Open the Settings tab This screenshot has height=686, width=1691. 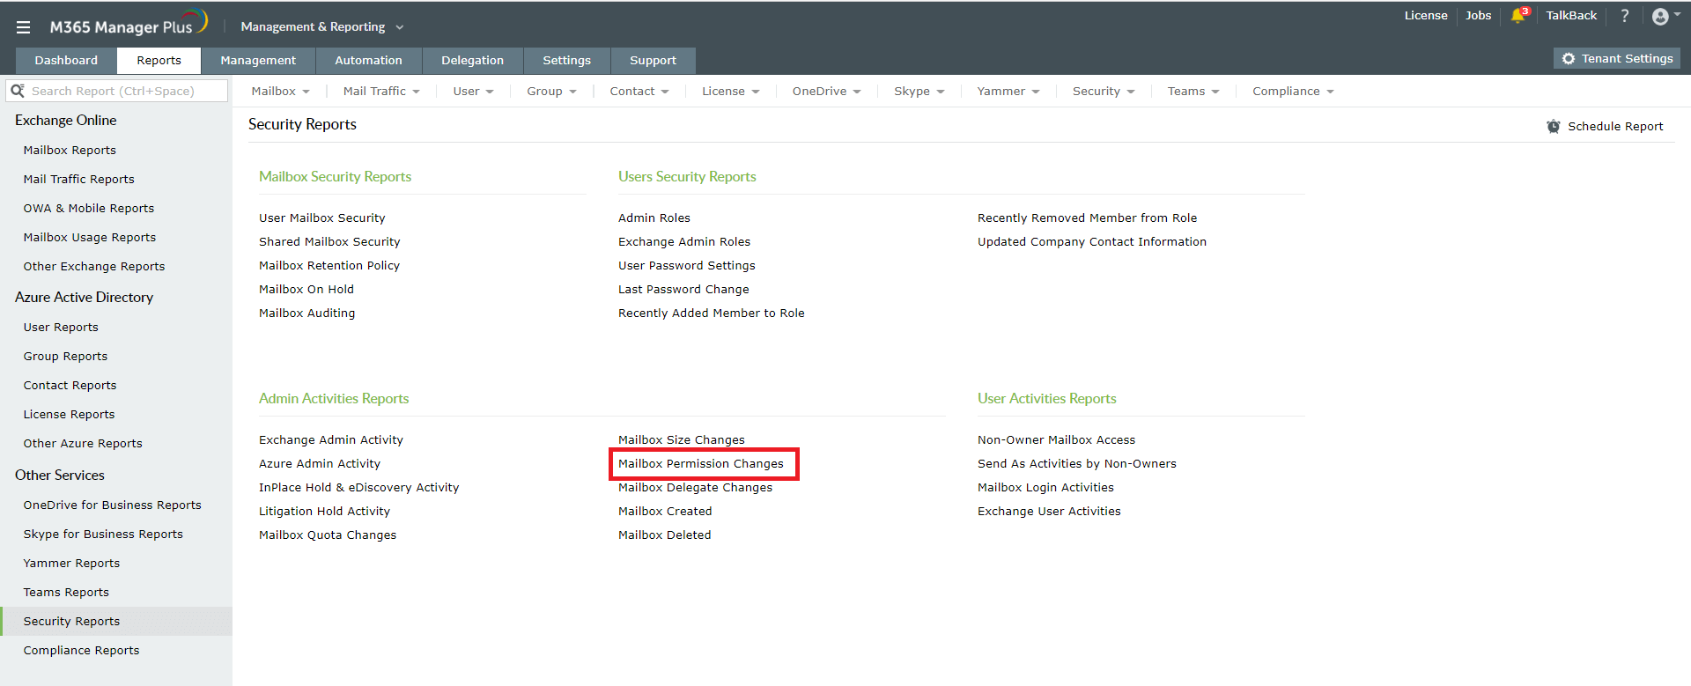point(567,61)
